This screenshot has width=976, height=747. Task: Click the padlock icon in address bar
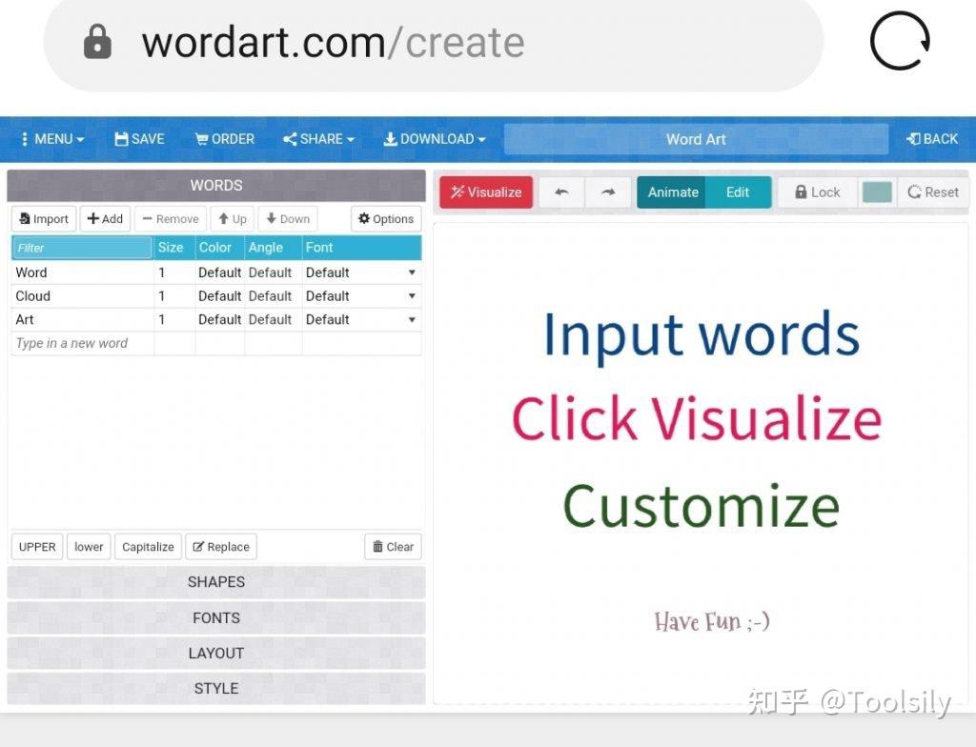point(97,42)
